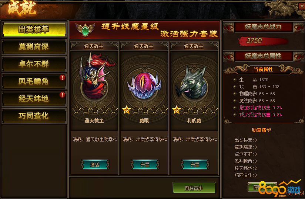Click the 激活 button for 通天教主
The image size is (305, 199).
tap(95, 164)
